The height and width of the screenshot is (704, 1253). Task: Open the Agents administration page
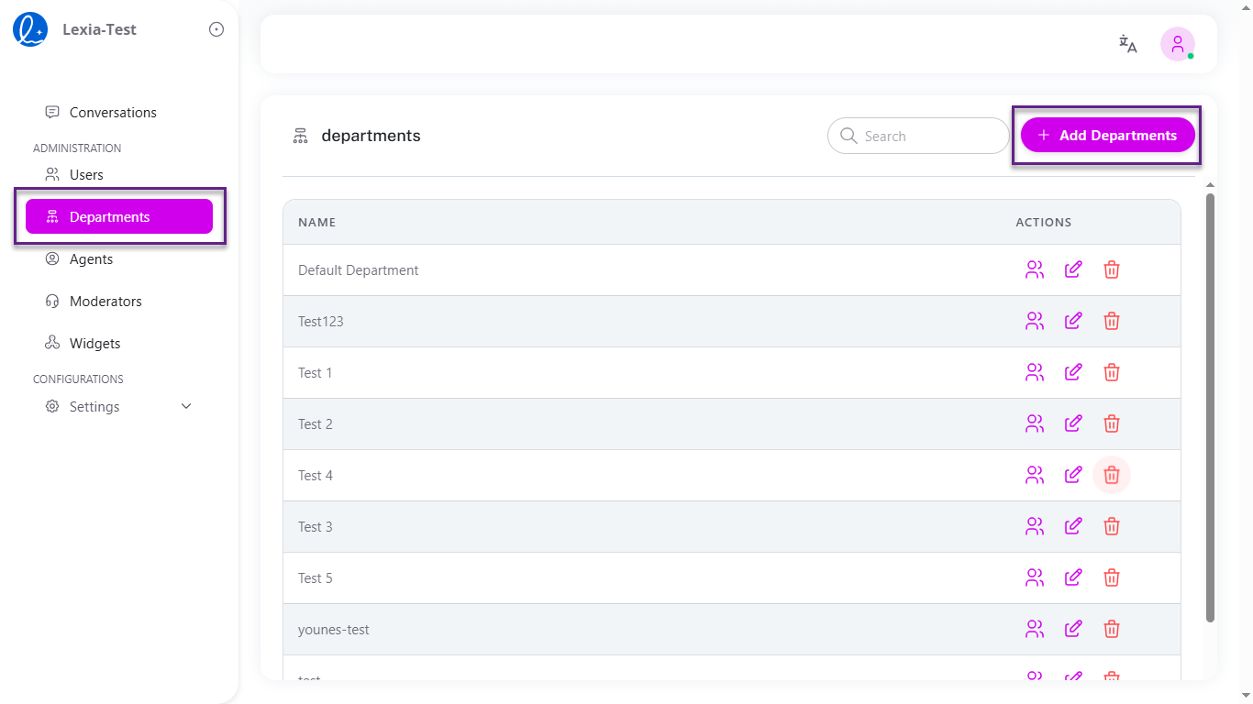tap(91, 258)
